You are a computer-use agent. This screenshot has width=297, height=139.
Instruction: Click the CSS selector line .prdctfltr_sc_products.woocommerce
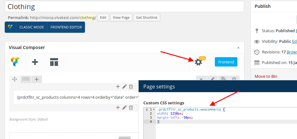pos(189,109)
